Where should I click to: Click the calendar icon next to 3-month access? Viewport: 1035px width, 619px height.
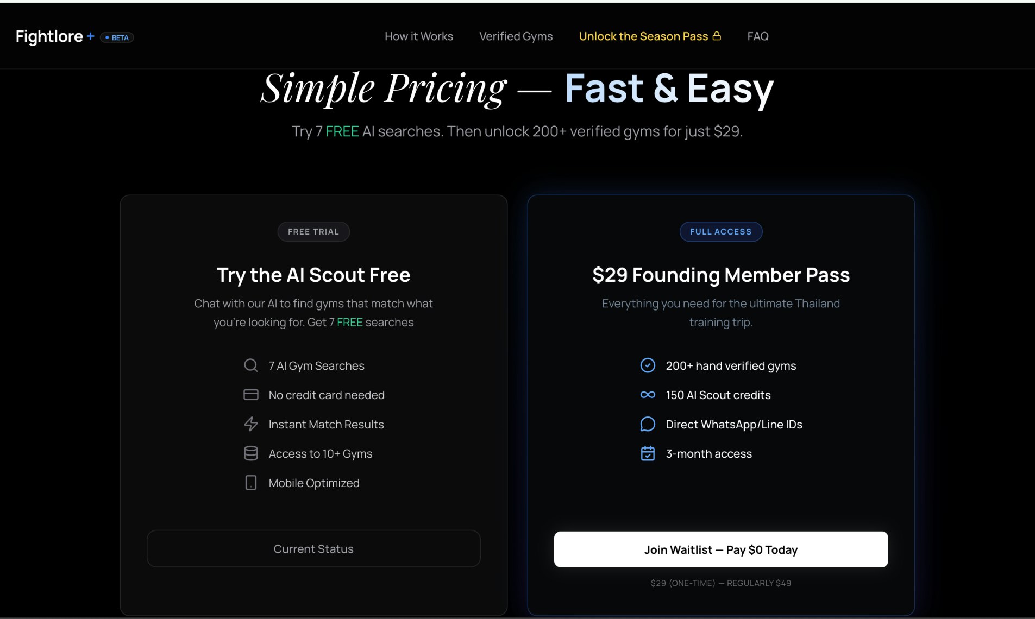[648, 453]
